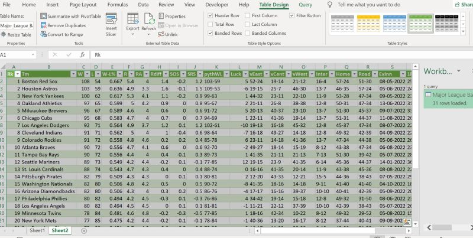
Task: Switch to the Insert ribbon tab
Action: coord(53,5)
